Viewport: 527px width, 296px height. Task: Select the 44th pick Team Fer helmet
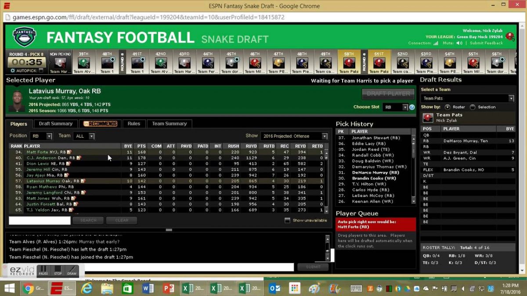pyautogui.click(x=208, y=63)
